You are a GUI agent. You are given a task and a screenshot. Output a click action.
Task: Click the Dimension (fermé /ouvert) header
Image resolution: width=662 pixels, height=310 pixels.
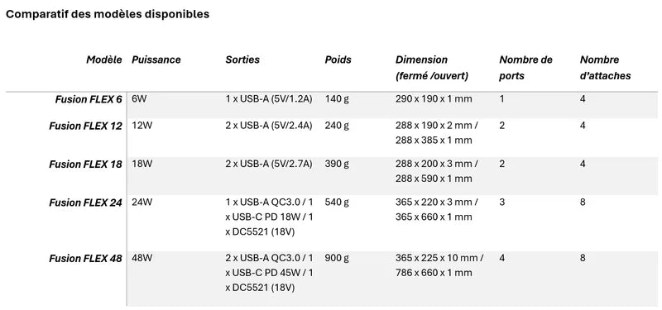click(432, 68)
